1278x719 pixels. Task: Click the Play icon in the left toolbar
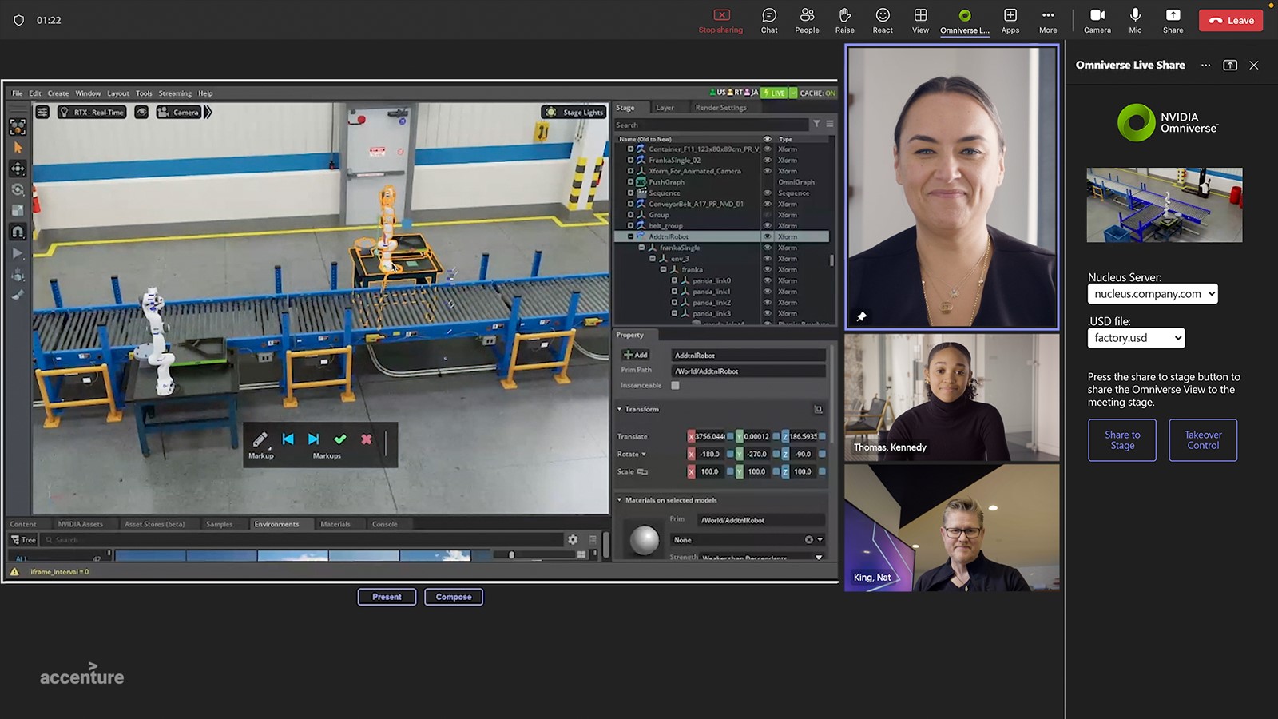coord(18,253)
